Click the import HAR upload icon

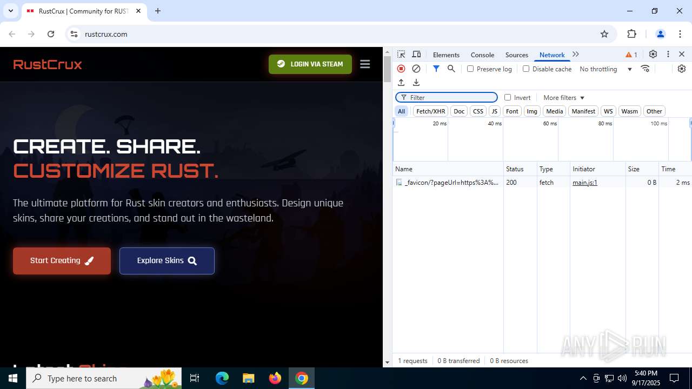[x=401, y=83]
